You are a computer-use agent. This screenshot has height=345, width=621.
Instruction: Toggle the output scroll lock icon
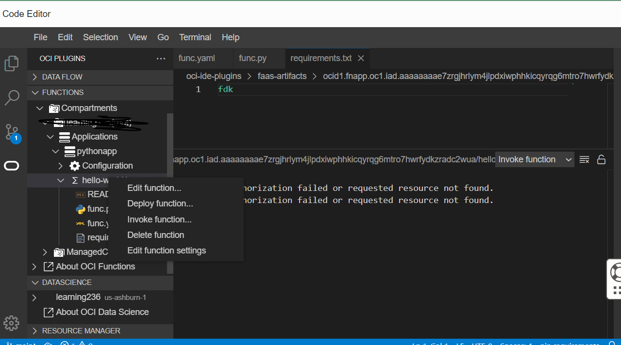[x=601, y=159]
